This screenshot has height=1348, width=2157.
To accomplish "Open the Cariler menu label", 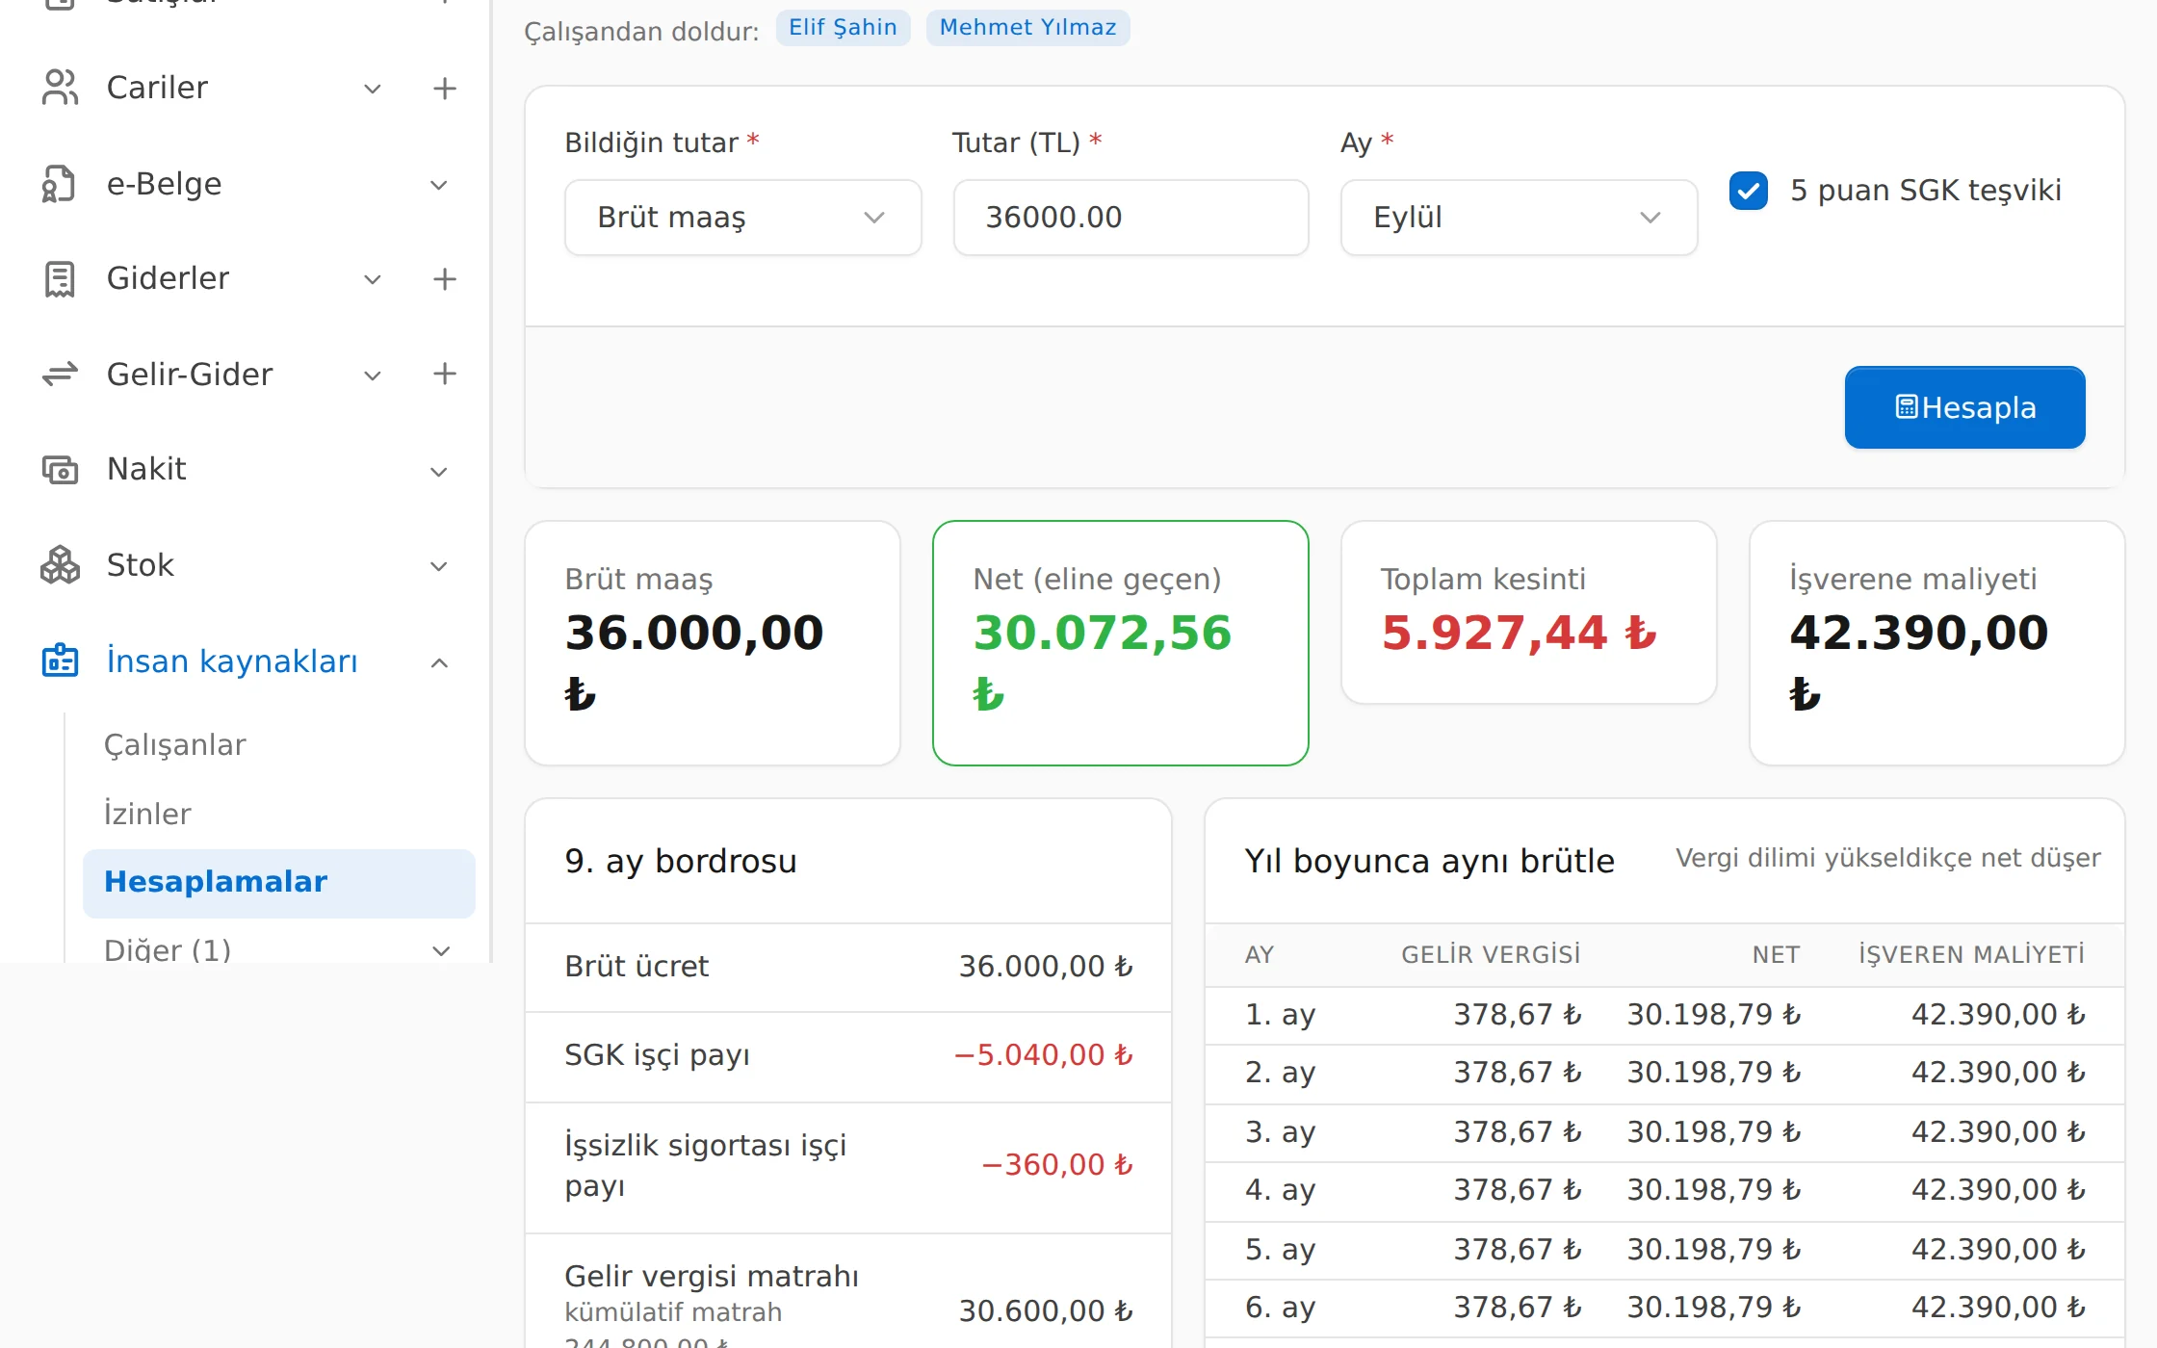I will point(157,88).
